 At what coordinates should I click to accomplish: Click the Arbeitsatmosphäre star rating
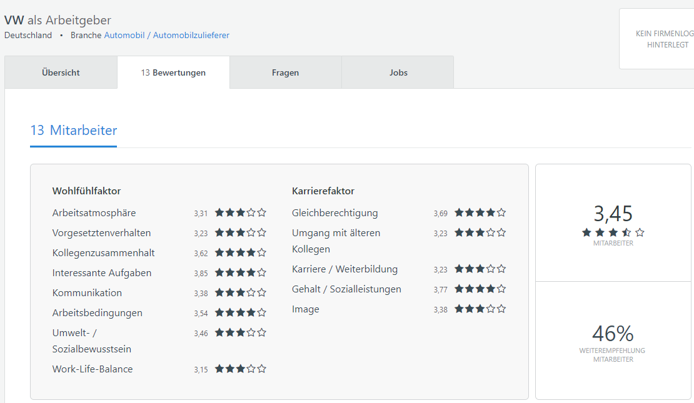241,213
